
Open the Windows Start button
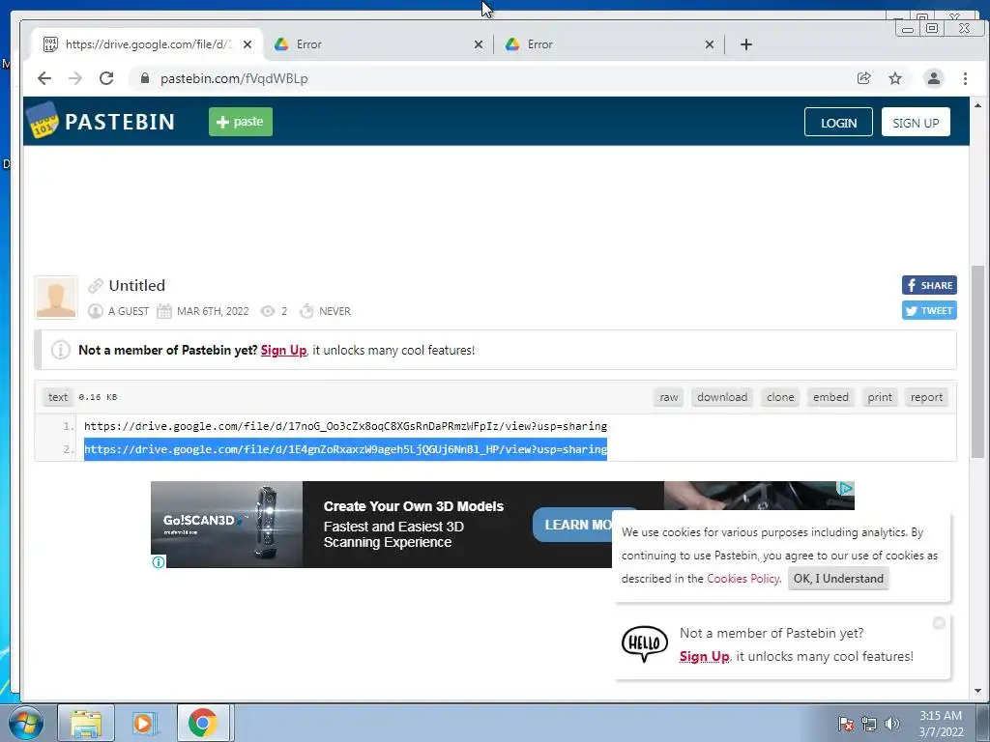(26, 723)
